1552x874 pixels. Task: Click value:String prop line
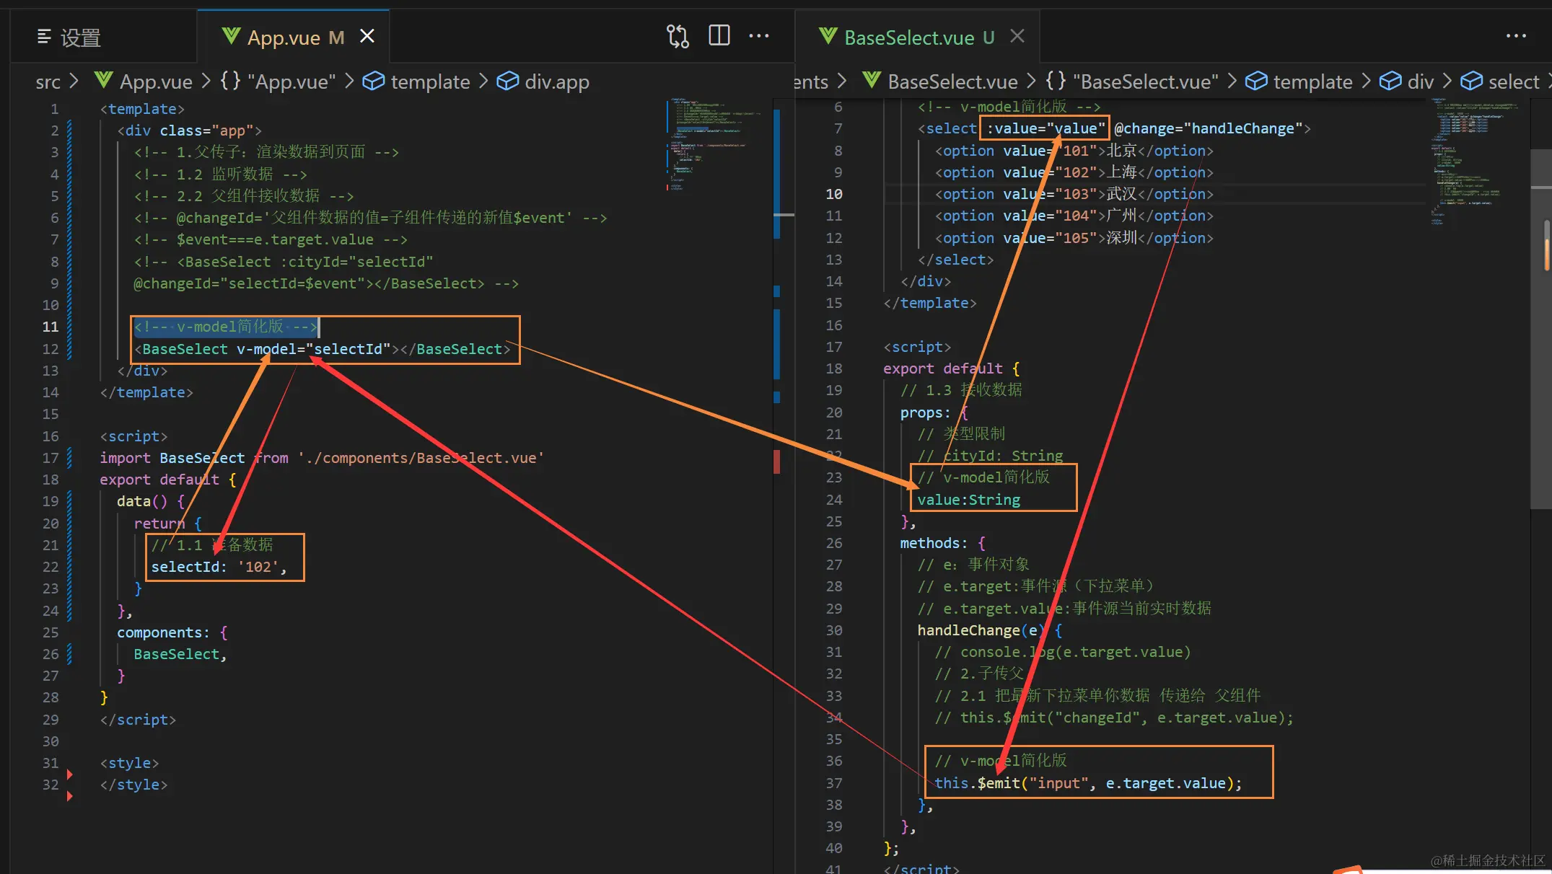click(x=969, y=500)
